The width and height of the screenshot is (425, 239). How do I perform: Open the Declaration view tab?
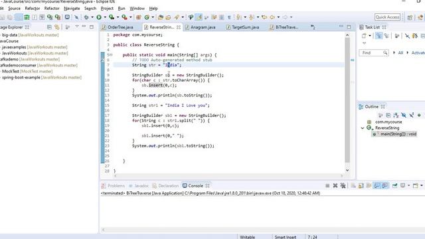click(165, 186)
